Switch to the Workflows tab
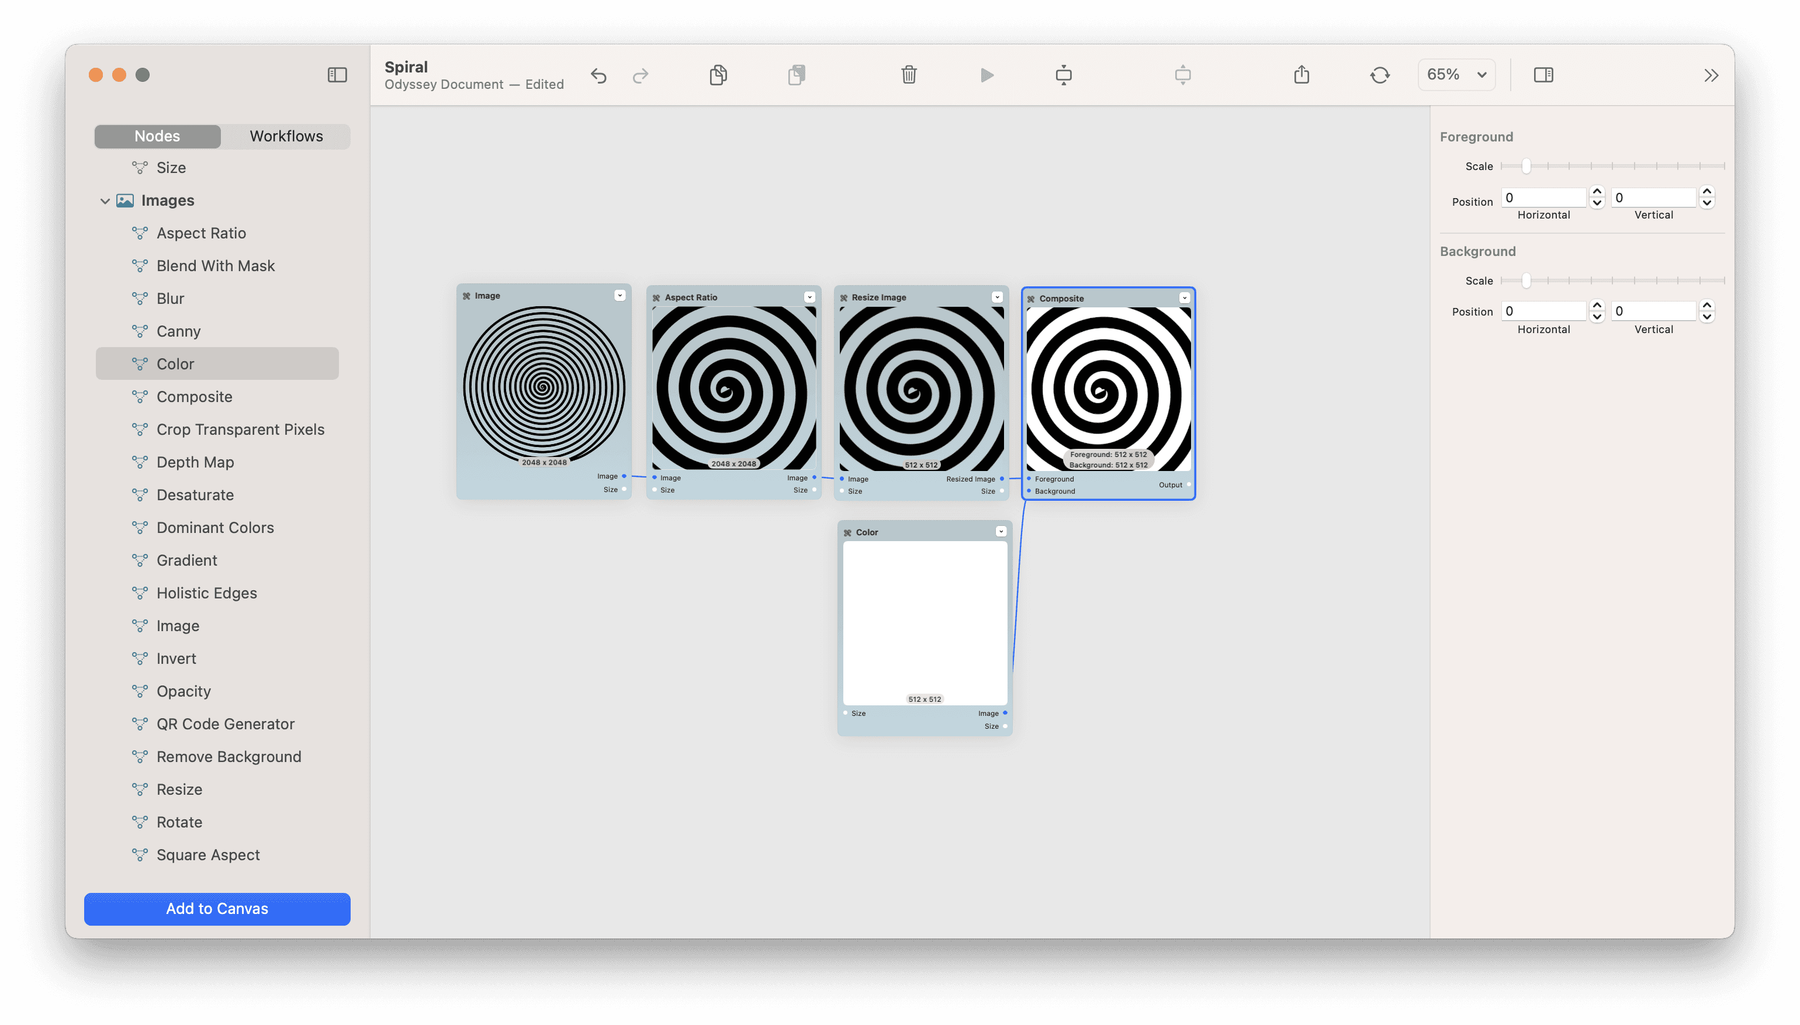1800x1025 pixels. pos(286,136)
